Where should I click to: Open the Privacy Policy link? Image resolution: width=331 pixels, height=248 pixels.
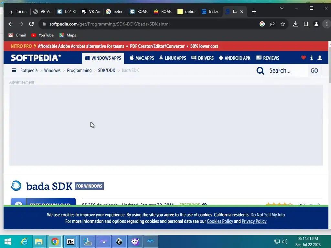[x=254, y=221]
